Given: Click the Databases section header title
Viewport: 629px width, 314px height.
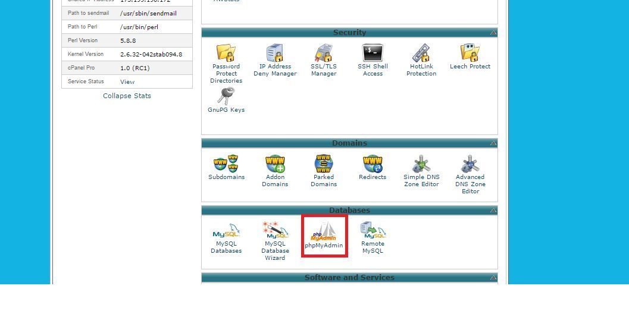Looking at the screenshot, I should (x=349, y=211).
